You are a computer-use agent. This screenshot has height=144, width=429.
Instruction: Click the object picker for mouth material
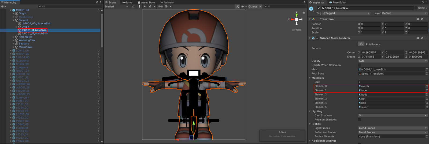427,86
